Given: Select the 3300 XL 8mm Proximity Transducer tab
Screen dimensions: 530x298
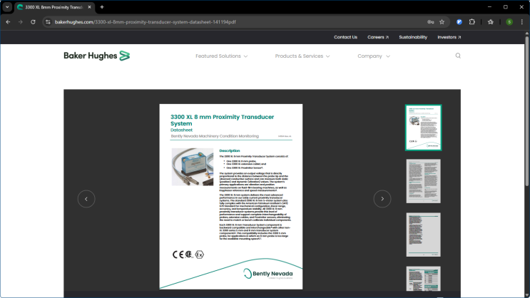Looking at the screenshot, I should [x=54, y=7].
